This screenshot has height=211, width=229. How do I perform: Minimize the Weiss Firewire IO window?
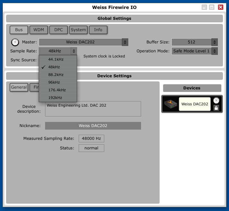204,7
